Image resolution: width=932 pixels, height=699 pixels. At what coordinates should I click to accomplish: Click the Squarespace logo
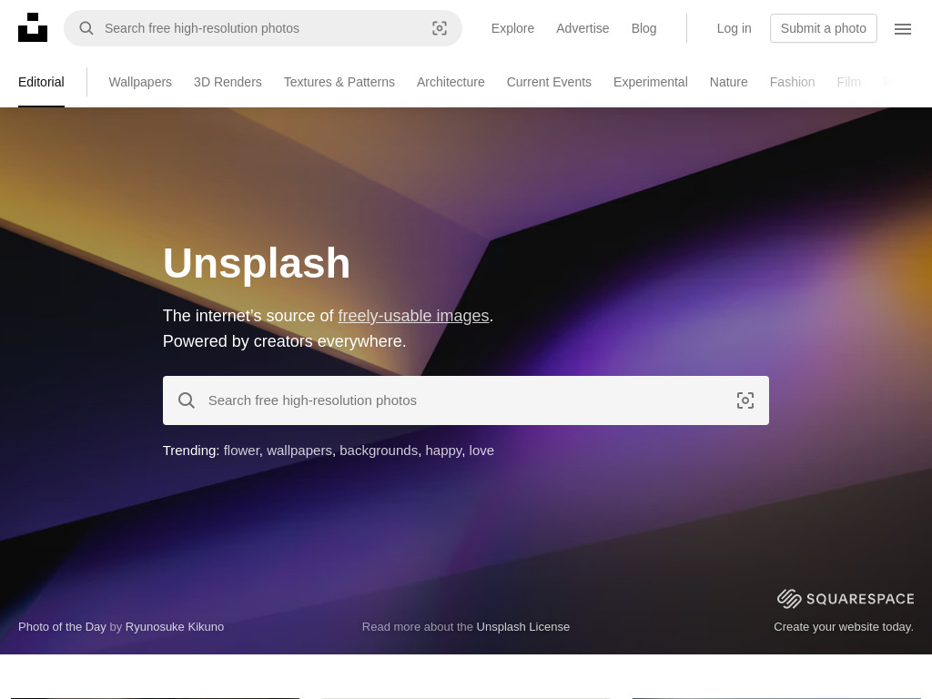pyautogui.click(x=846, y=599)
